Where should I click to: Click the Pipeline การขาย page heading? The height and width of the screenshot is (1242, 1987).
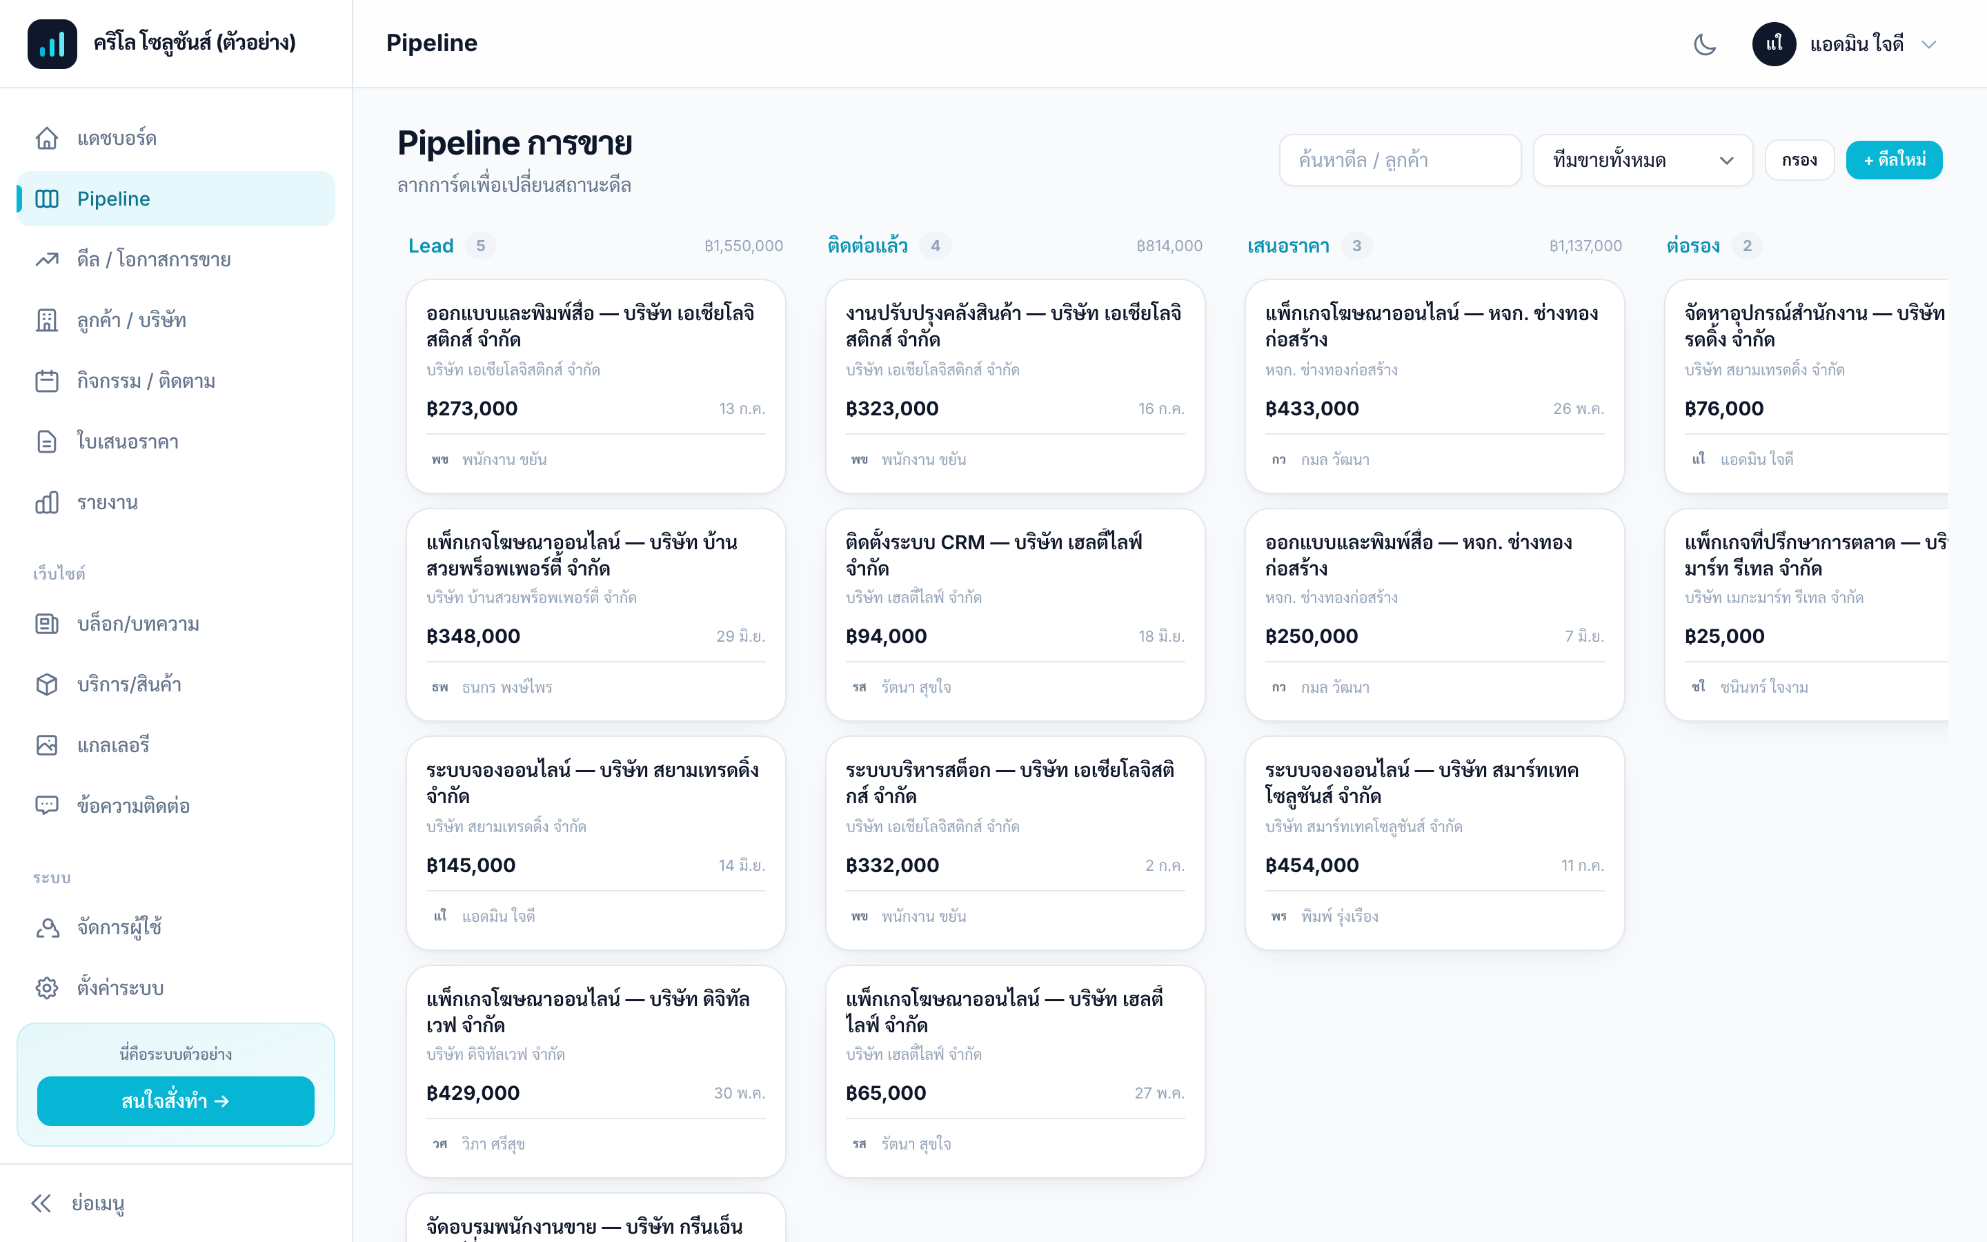515,143
